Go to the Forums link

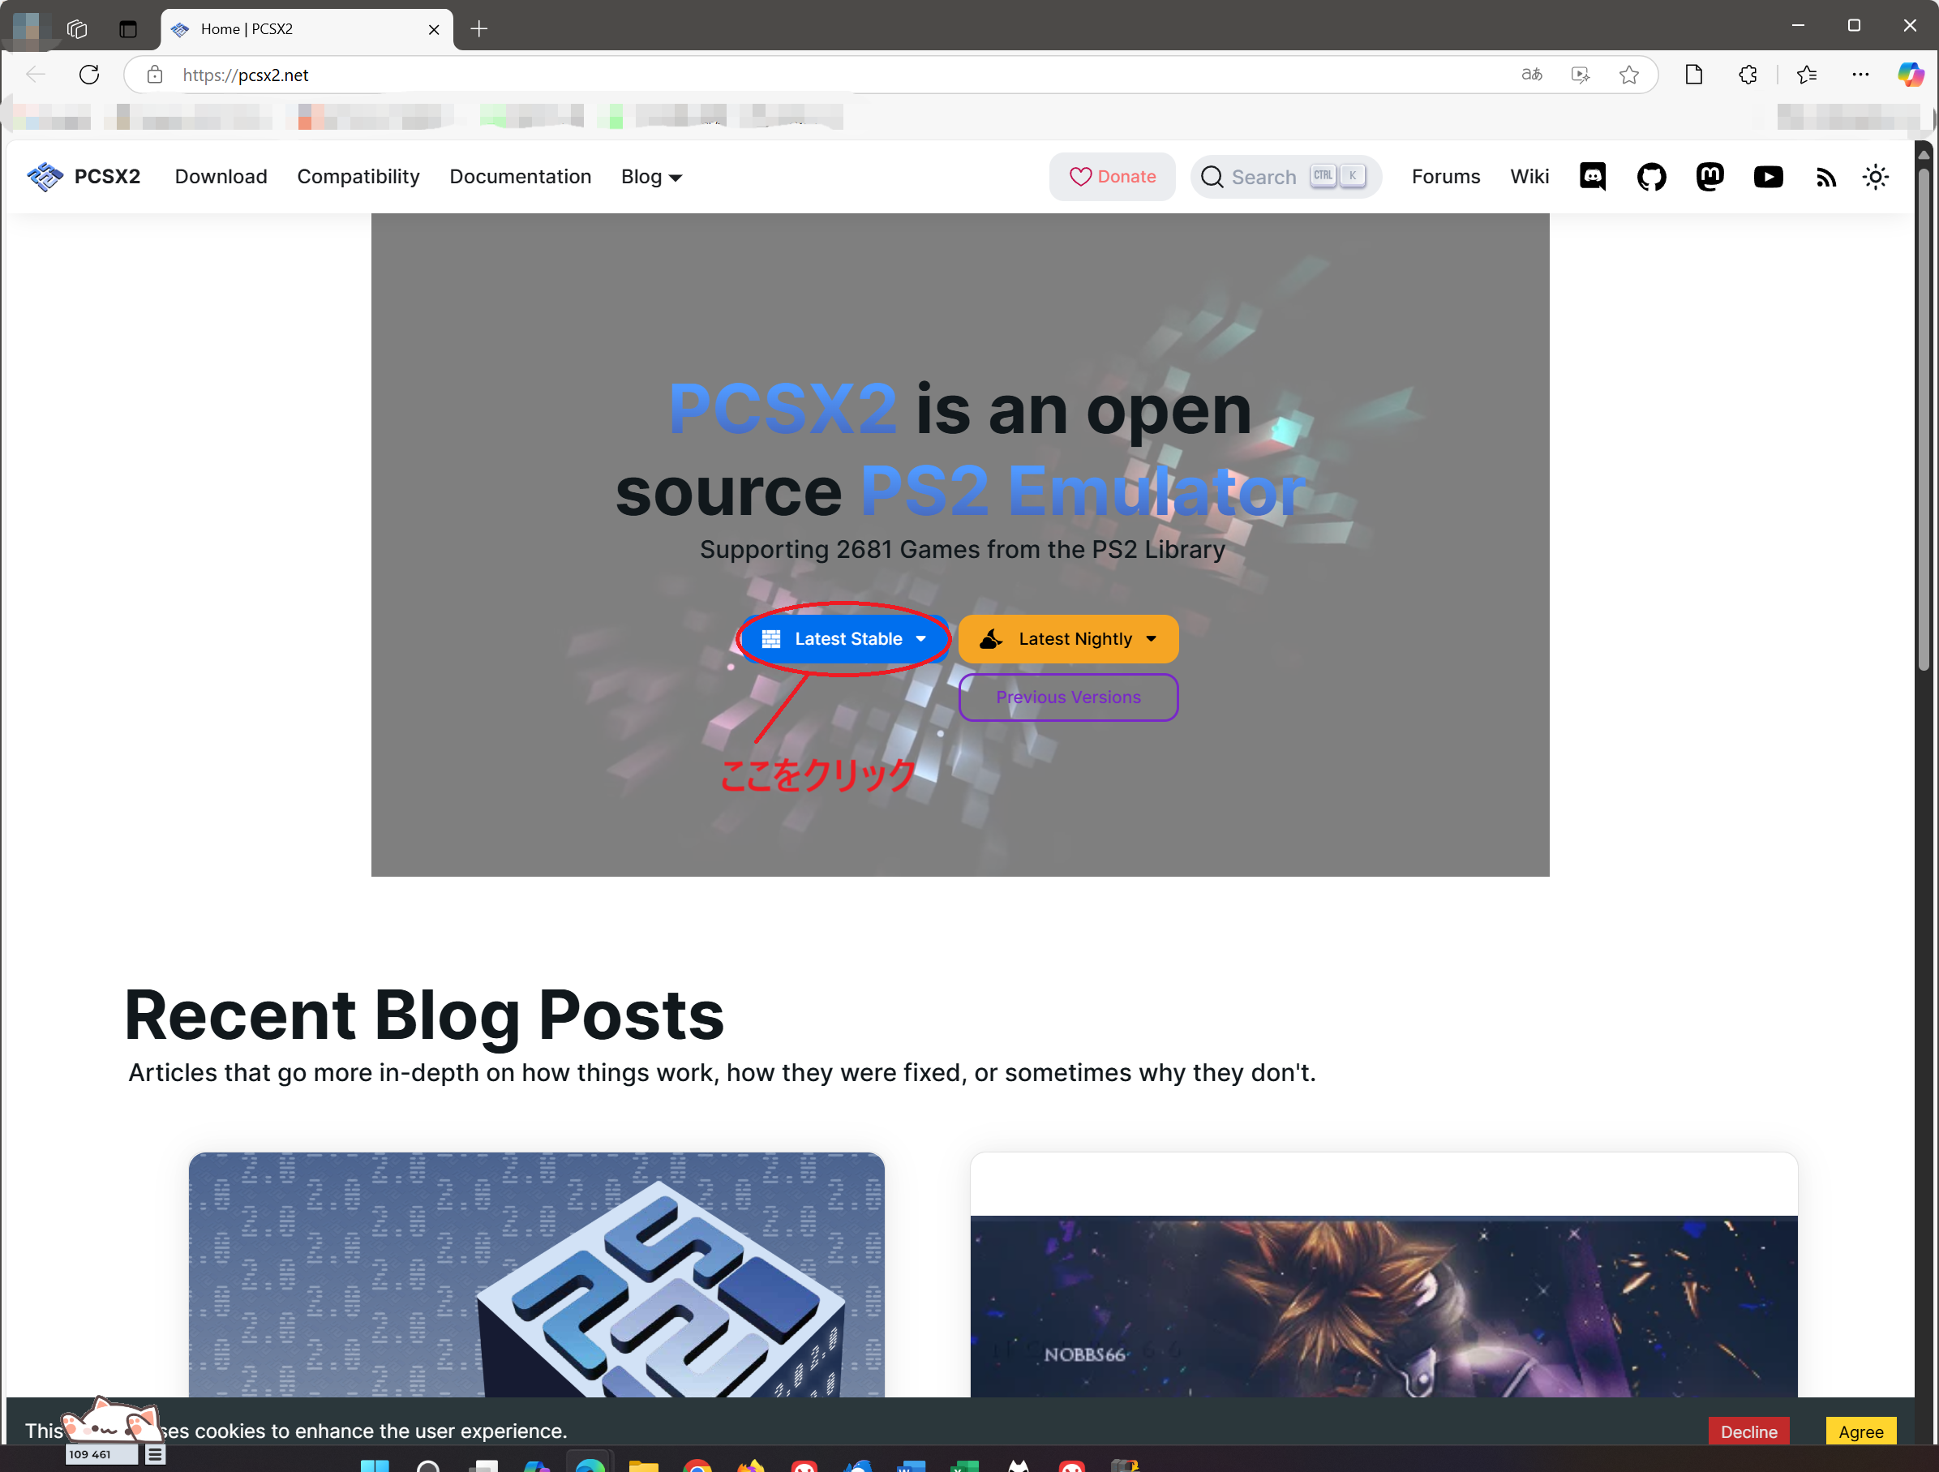click(x=1445, y=177)
